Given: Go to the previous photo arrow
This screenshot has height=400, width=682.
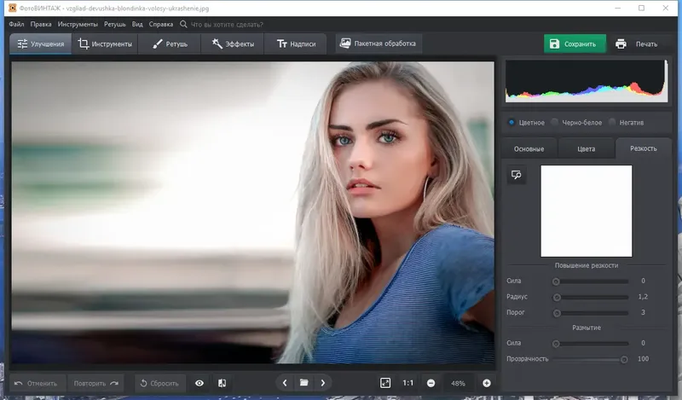Looking at the screenshot, I should pyautogui.click(x=285, y=384).
